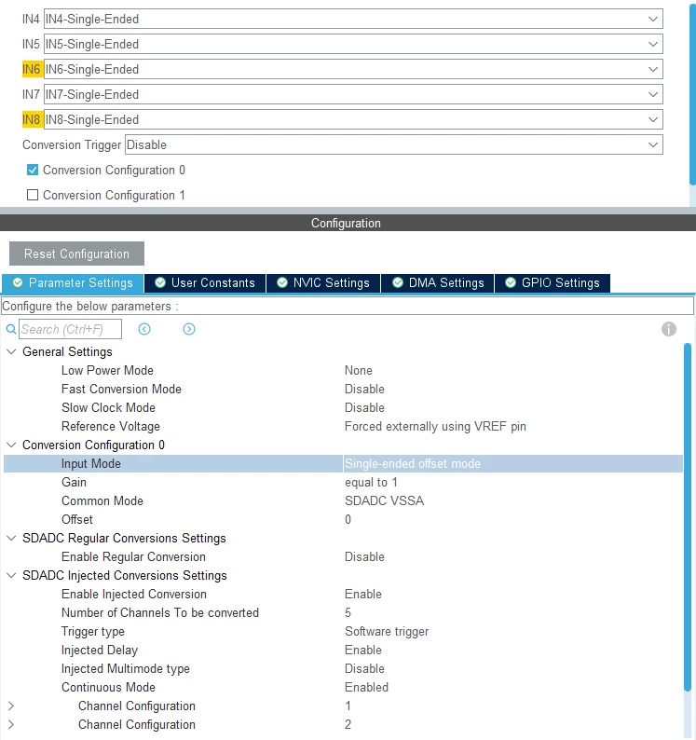Screen dimensions: 696x740
Task: Expand Channel Configuration 1
Action: [11, 706]
